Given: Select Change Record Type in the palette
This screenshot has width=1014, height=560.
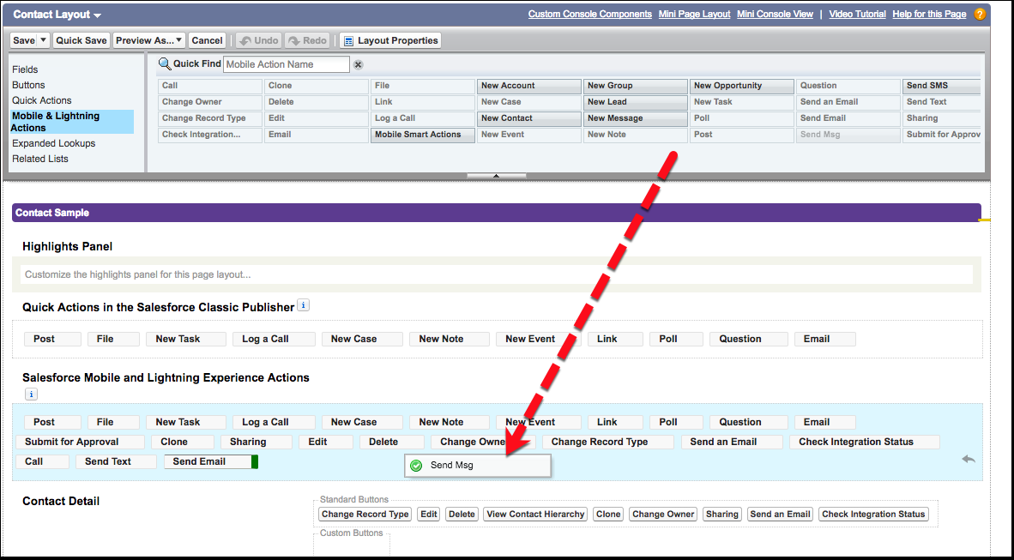Looking at the screenshot, I should coord(210,118).
